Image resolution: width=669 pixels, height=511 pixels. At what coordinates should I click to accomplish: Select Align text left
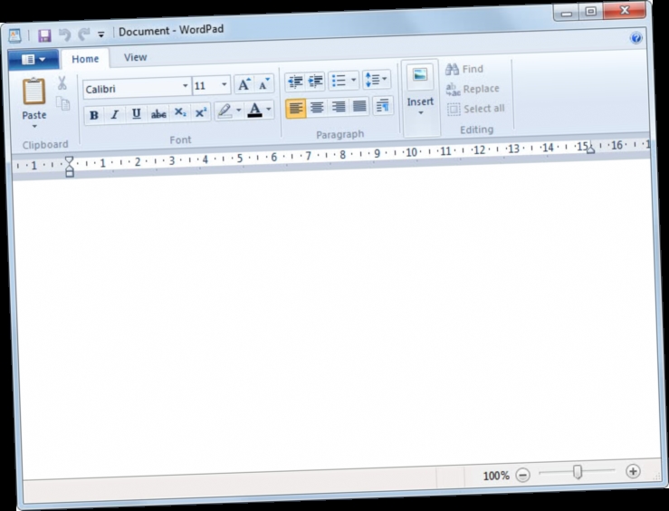tap(296, 108)
